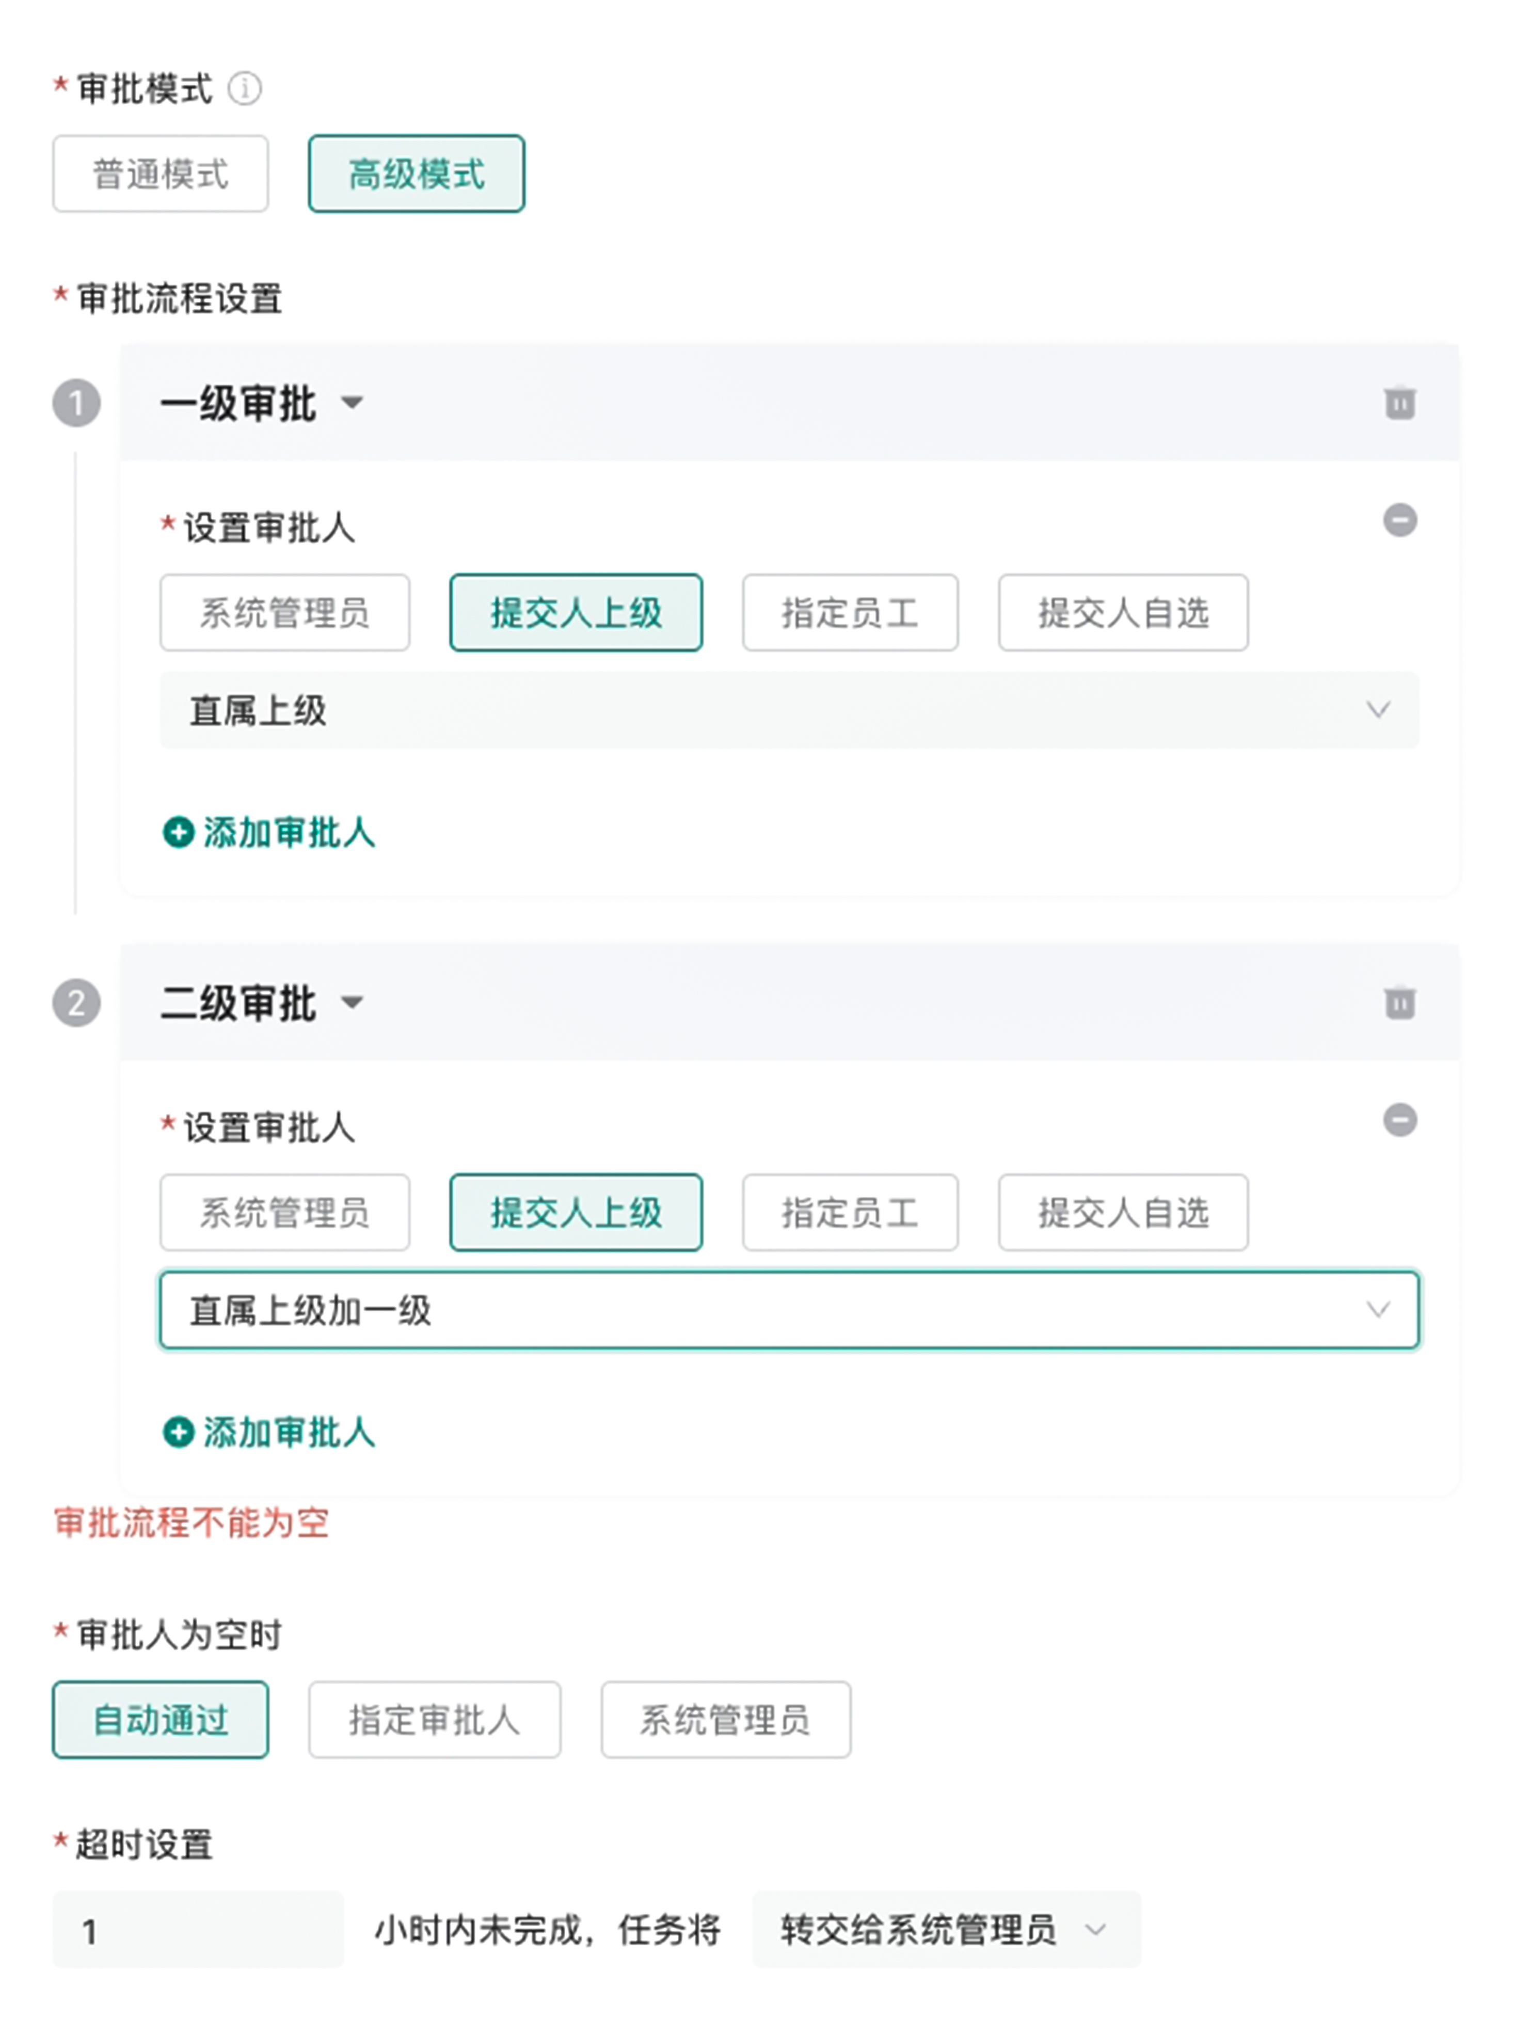Click the timeout hours input field
Screen dimensions: 1514x2033
pos(197,1929)
